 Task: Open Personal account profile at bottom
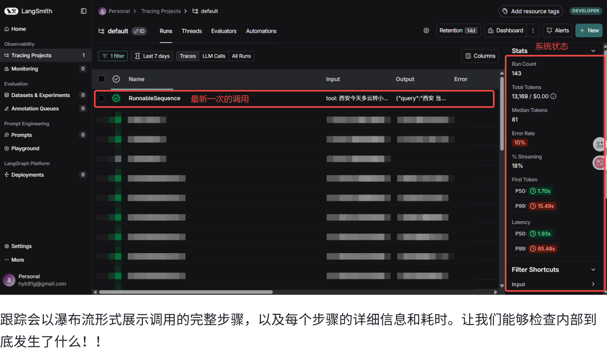35,280
